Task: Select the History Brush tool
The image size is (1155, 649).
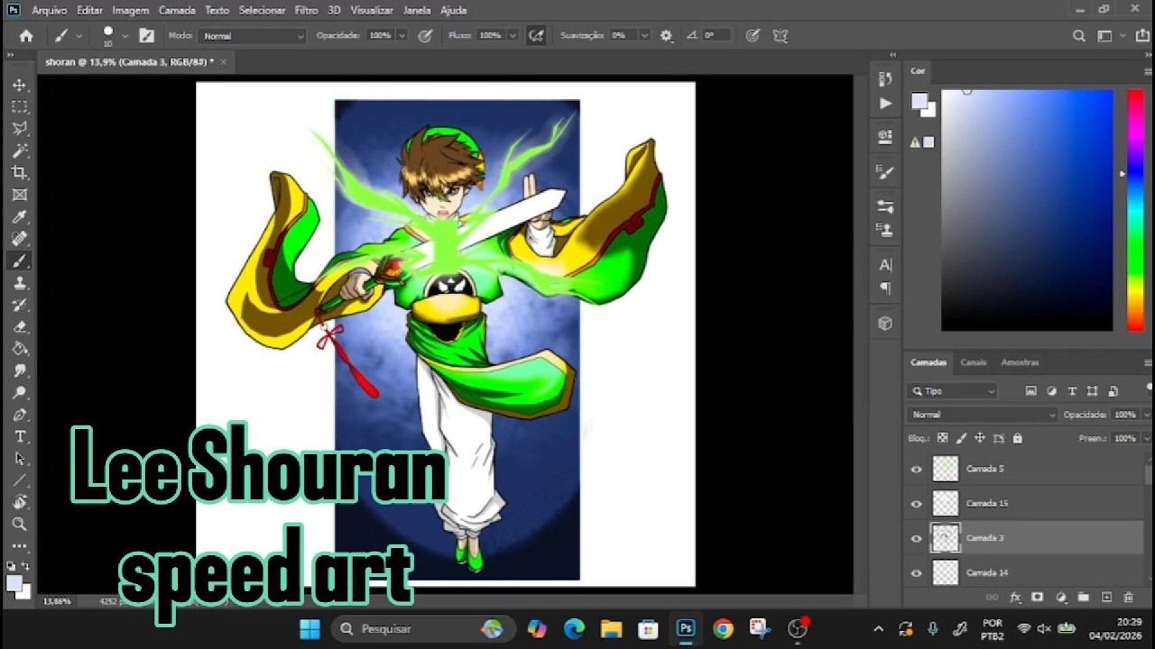Action: (x=19, y=305)
